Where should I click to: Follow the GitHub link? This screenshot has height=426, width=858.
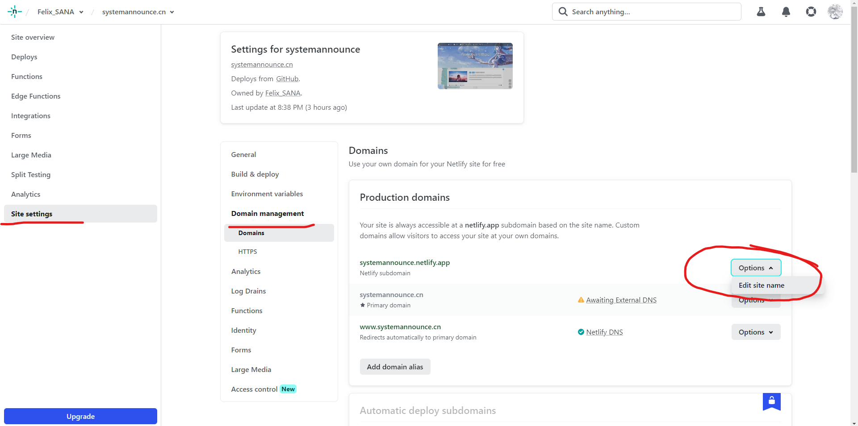(287, 79)
